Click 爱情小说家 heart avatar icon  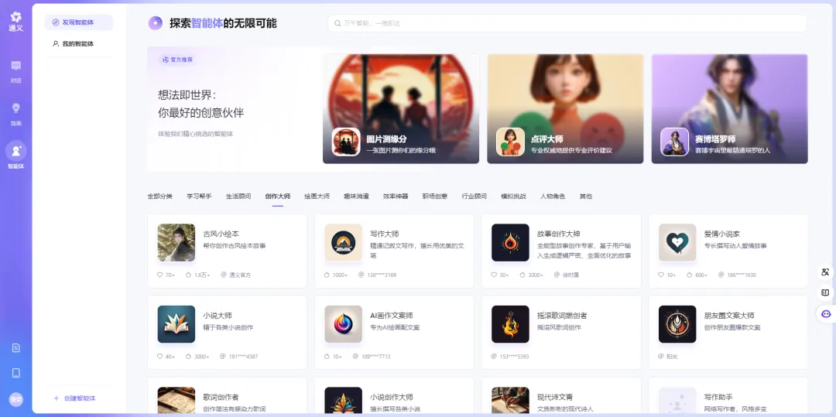point(677,242)
